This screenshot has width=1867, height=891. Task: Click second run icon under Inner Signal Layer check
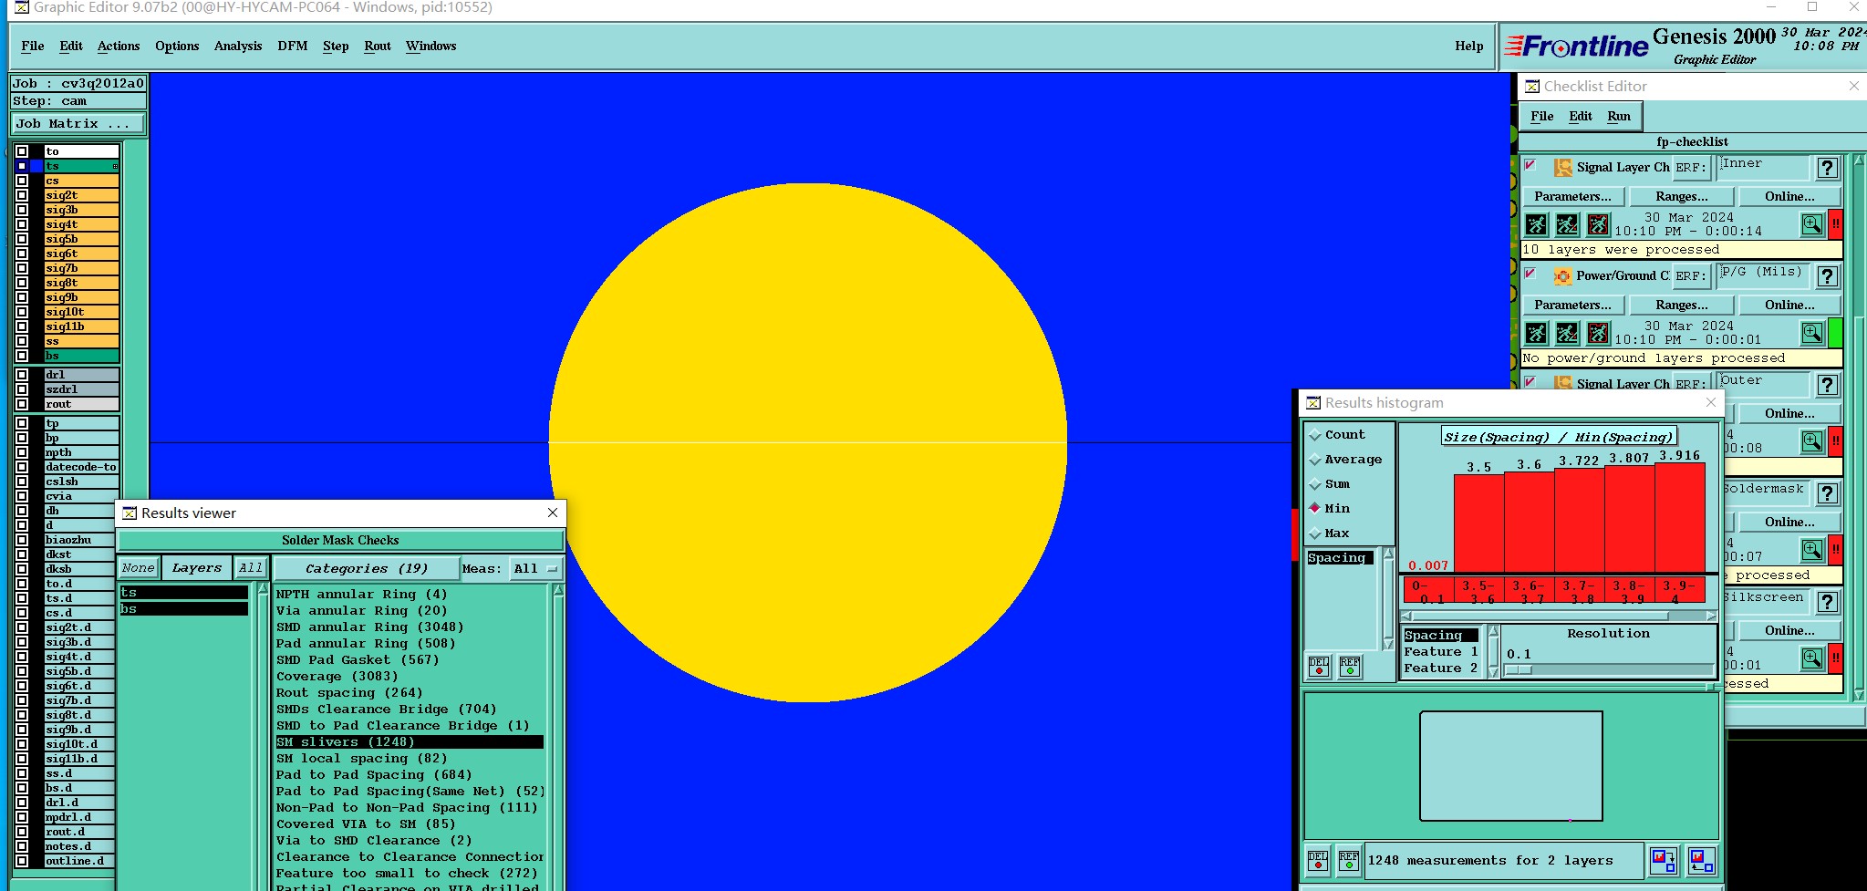click(1567, 224)
